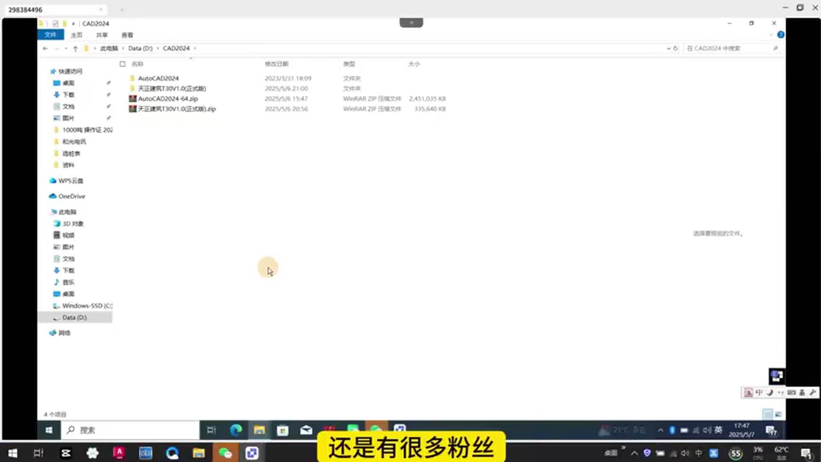Open the CAD2024 breadcrumb dropdown arrow
The image size is (821, 462).
point(195,48)
